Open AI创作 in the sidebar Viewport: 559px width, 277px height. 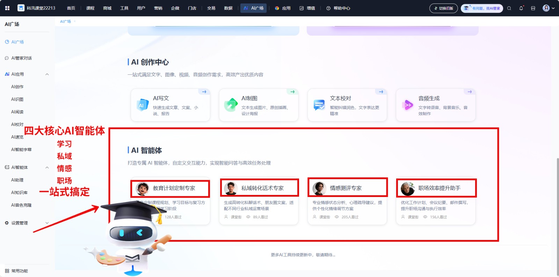pos(17,87)
